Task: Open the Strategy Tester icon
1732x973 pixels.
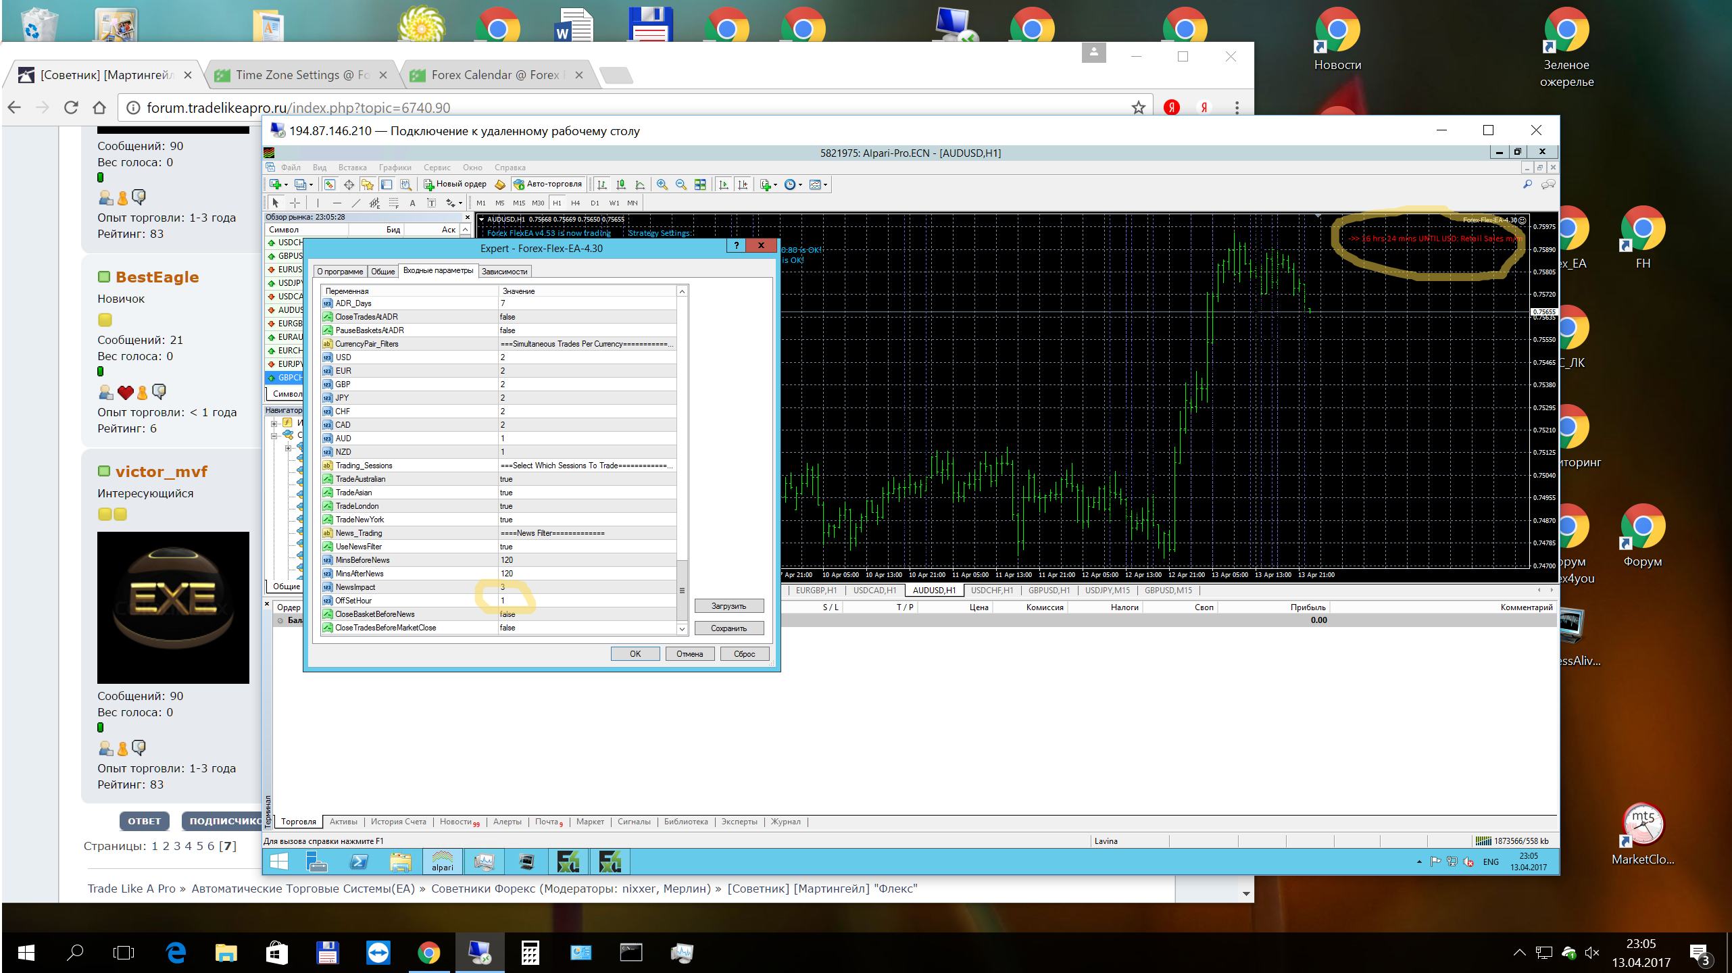Action: 405,184
